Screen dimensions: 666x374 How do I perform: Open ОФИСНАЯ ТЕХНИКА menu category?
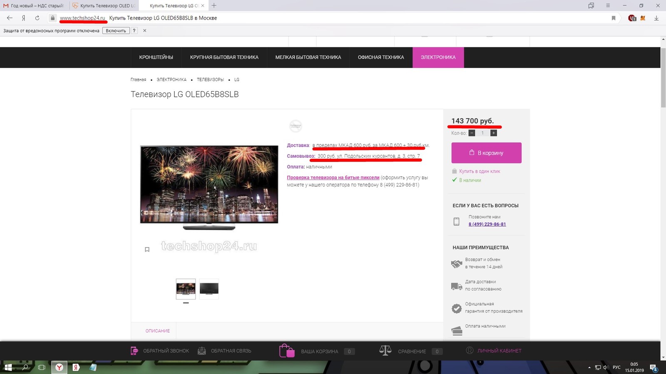(x=381, y=57)
